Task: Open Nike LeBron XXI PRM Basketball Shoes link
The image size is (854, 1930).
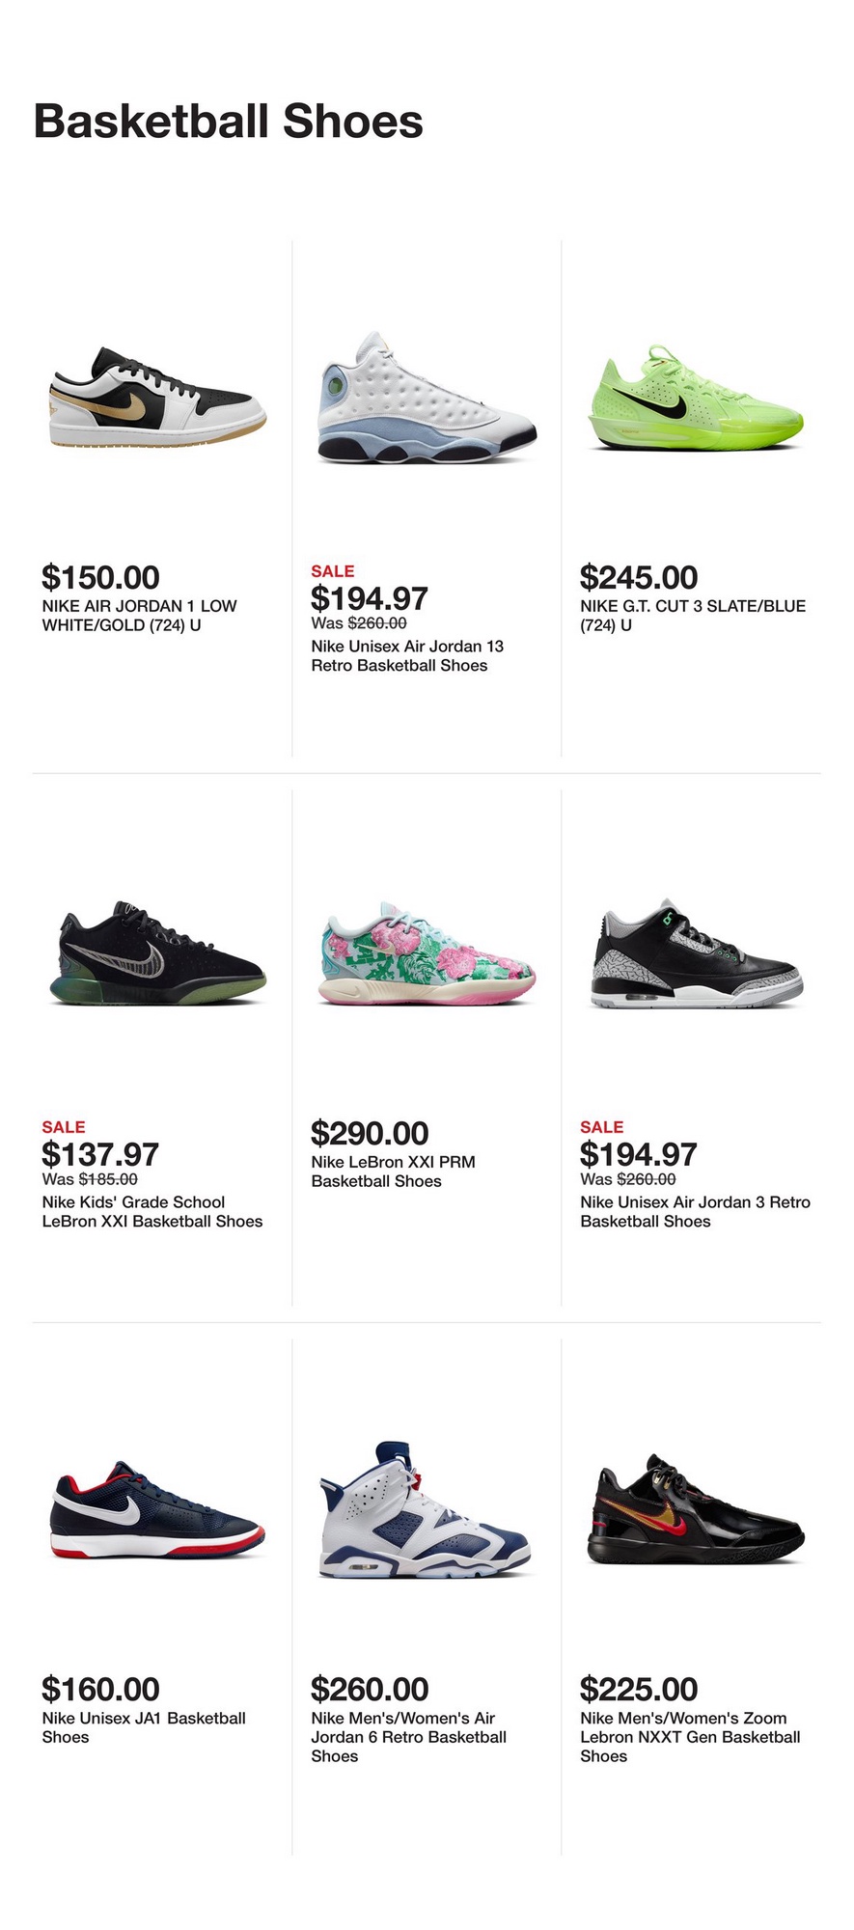Action: pos(393,1172)
